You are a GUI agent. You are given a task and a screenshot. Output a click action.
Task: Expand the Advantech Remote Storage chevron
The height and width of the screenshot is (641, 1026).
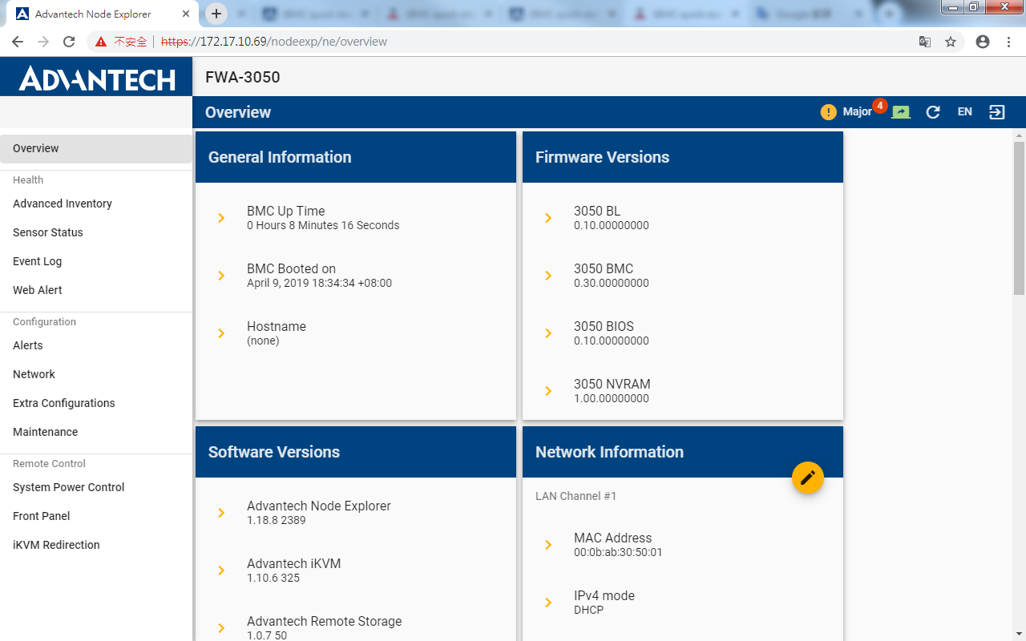[221, 628]
